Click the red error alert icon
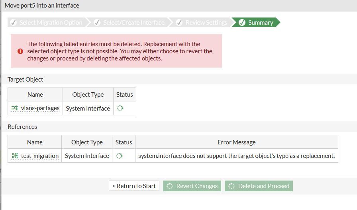 (x=20, y=51)
